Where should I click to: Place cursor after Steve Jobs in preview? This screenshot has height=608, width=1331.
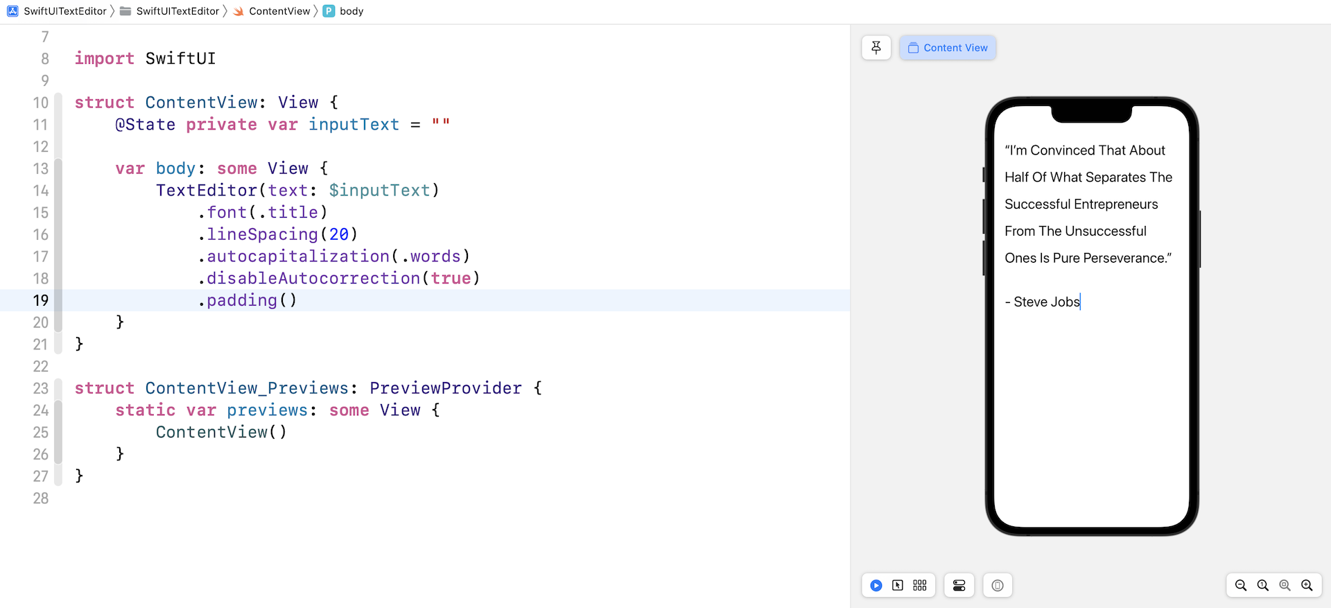click(1081, 302)
